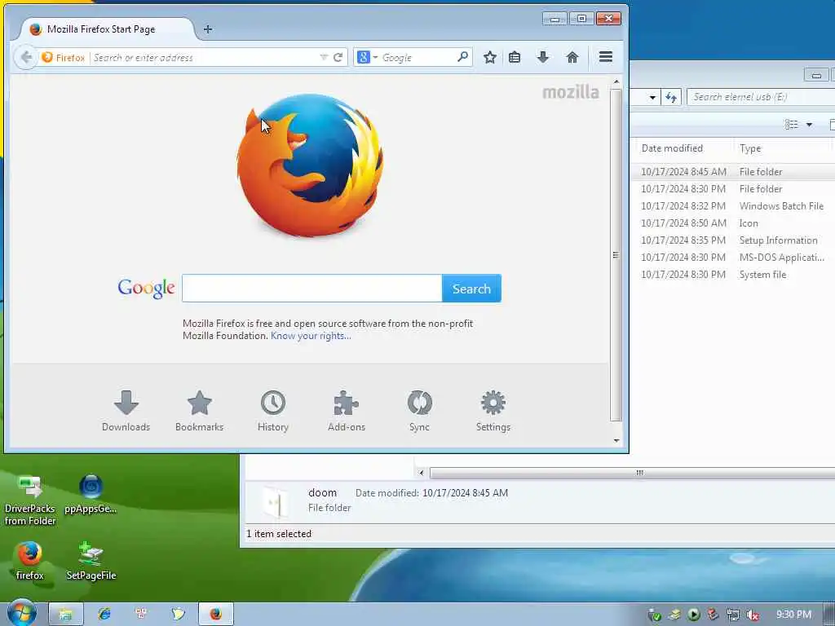Select the Windows Batch File row

tap(733, 206)
